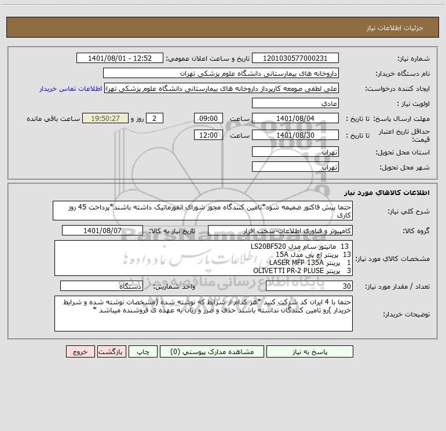Click the section heading اطلاعات کالاهای مورد نیاز

click(x=386, y=193)
